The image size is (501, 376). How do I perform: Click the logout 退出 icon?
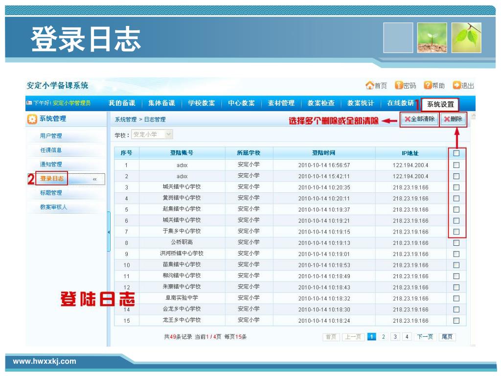pyautogui.click(x=456, y=86)
